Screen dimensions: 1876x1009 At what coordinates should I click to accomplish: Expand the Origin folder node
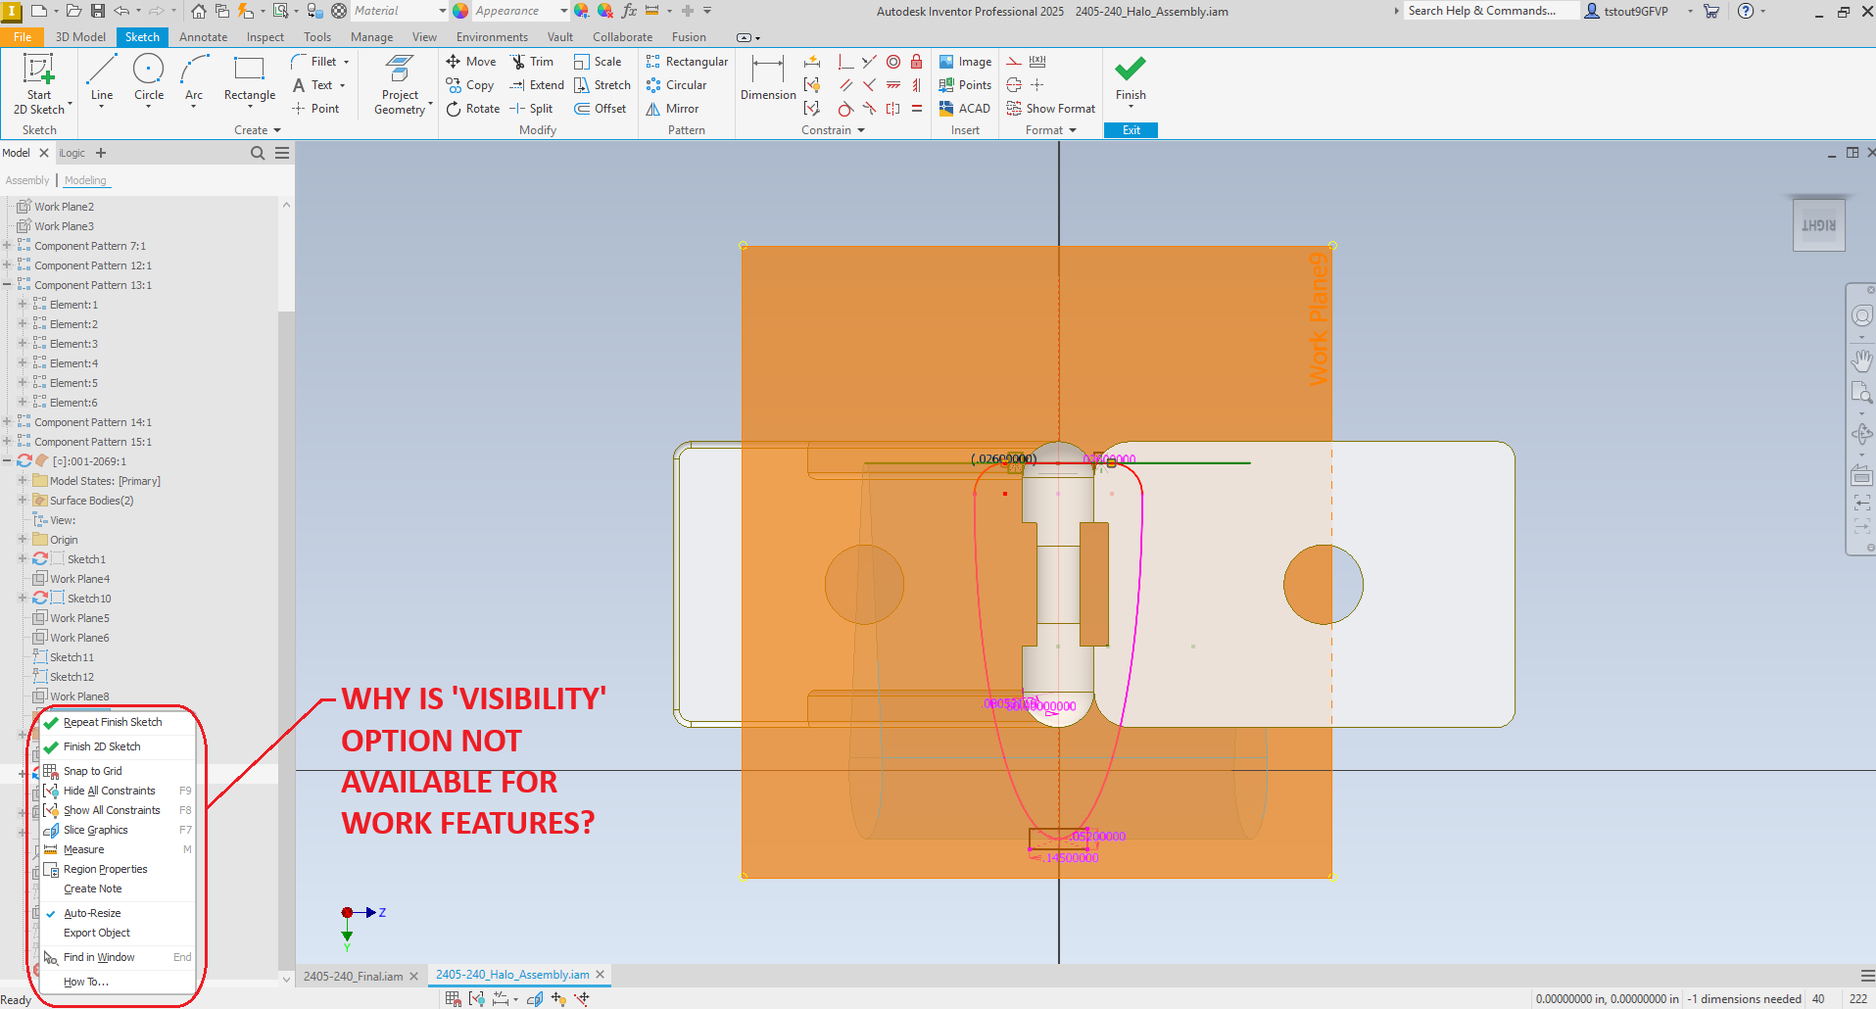click(x=23, y=540)
